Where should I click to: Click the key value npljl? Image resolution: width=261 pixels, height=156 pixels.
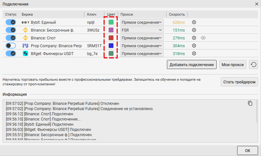pyautogui.click(x=91, y=22)
